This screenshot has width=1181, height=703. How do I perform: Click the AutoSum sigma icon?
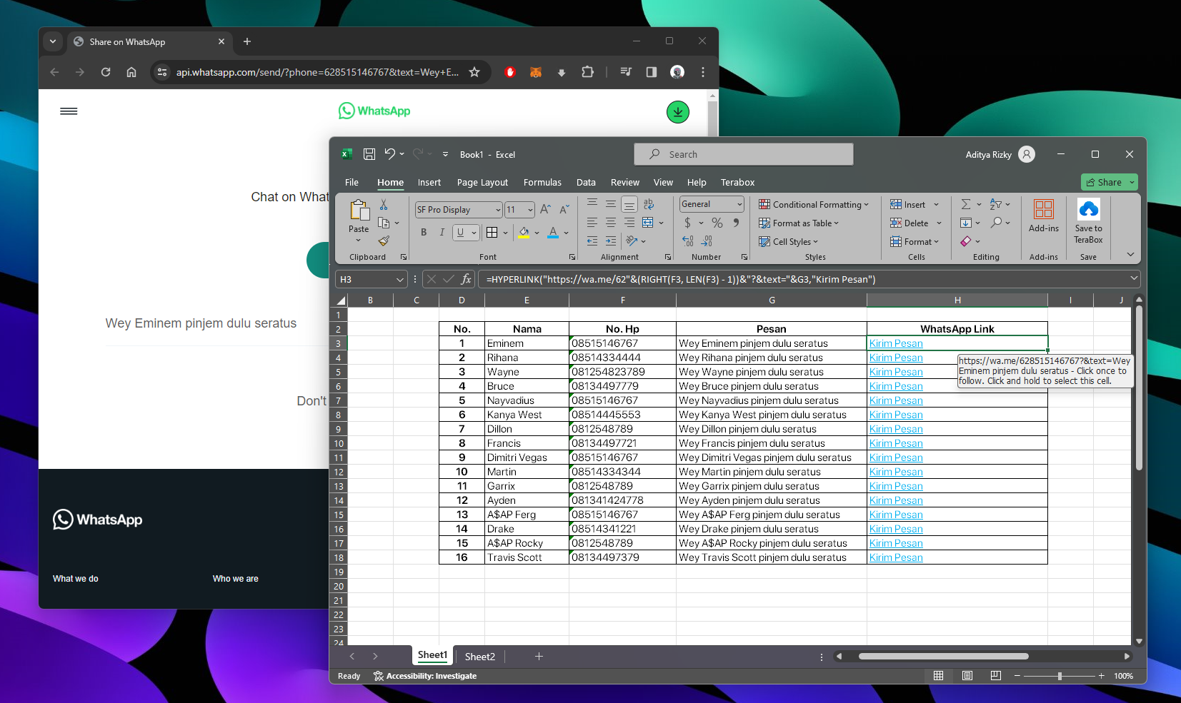point(966,205)
